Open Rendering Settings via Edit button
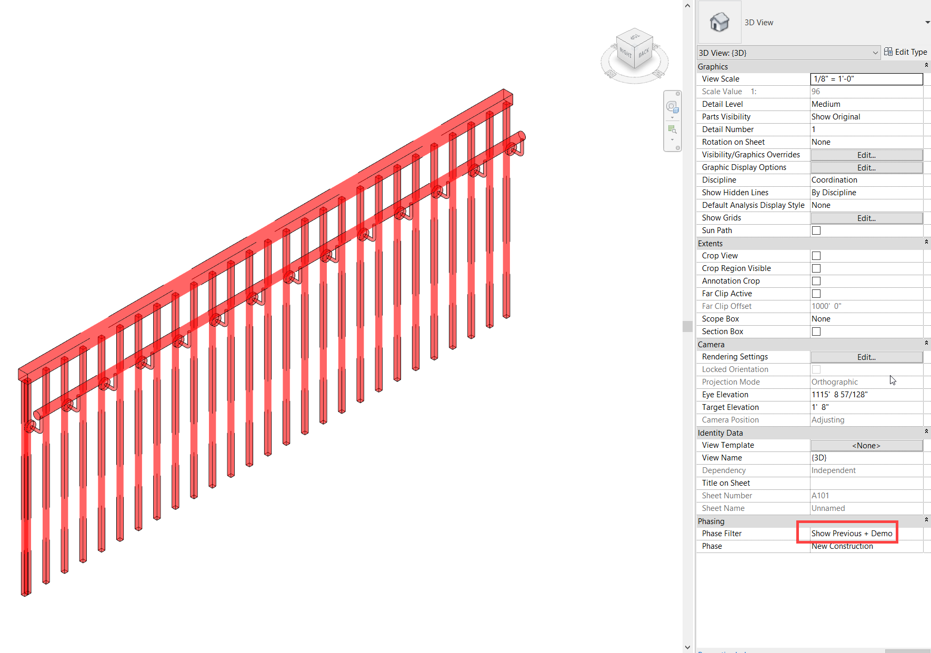This screenshot has height=653, width=931. tap(866, 356)
